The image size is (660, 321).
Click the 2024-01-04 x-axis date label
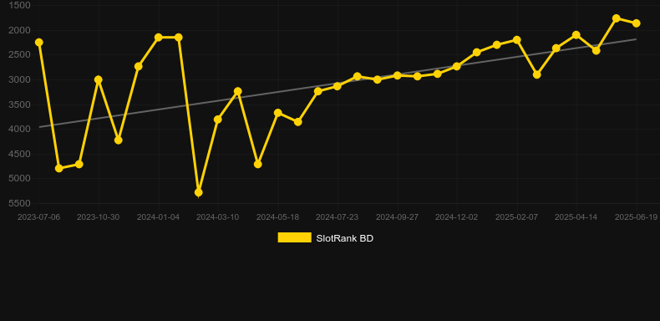coord(158,217)
